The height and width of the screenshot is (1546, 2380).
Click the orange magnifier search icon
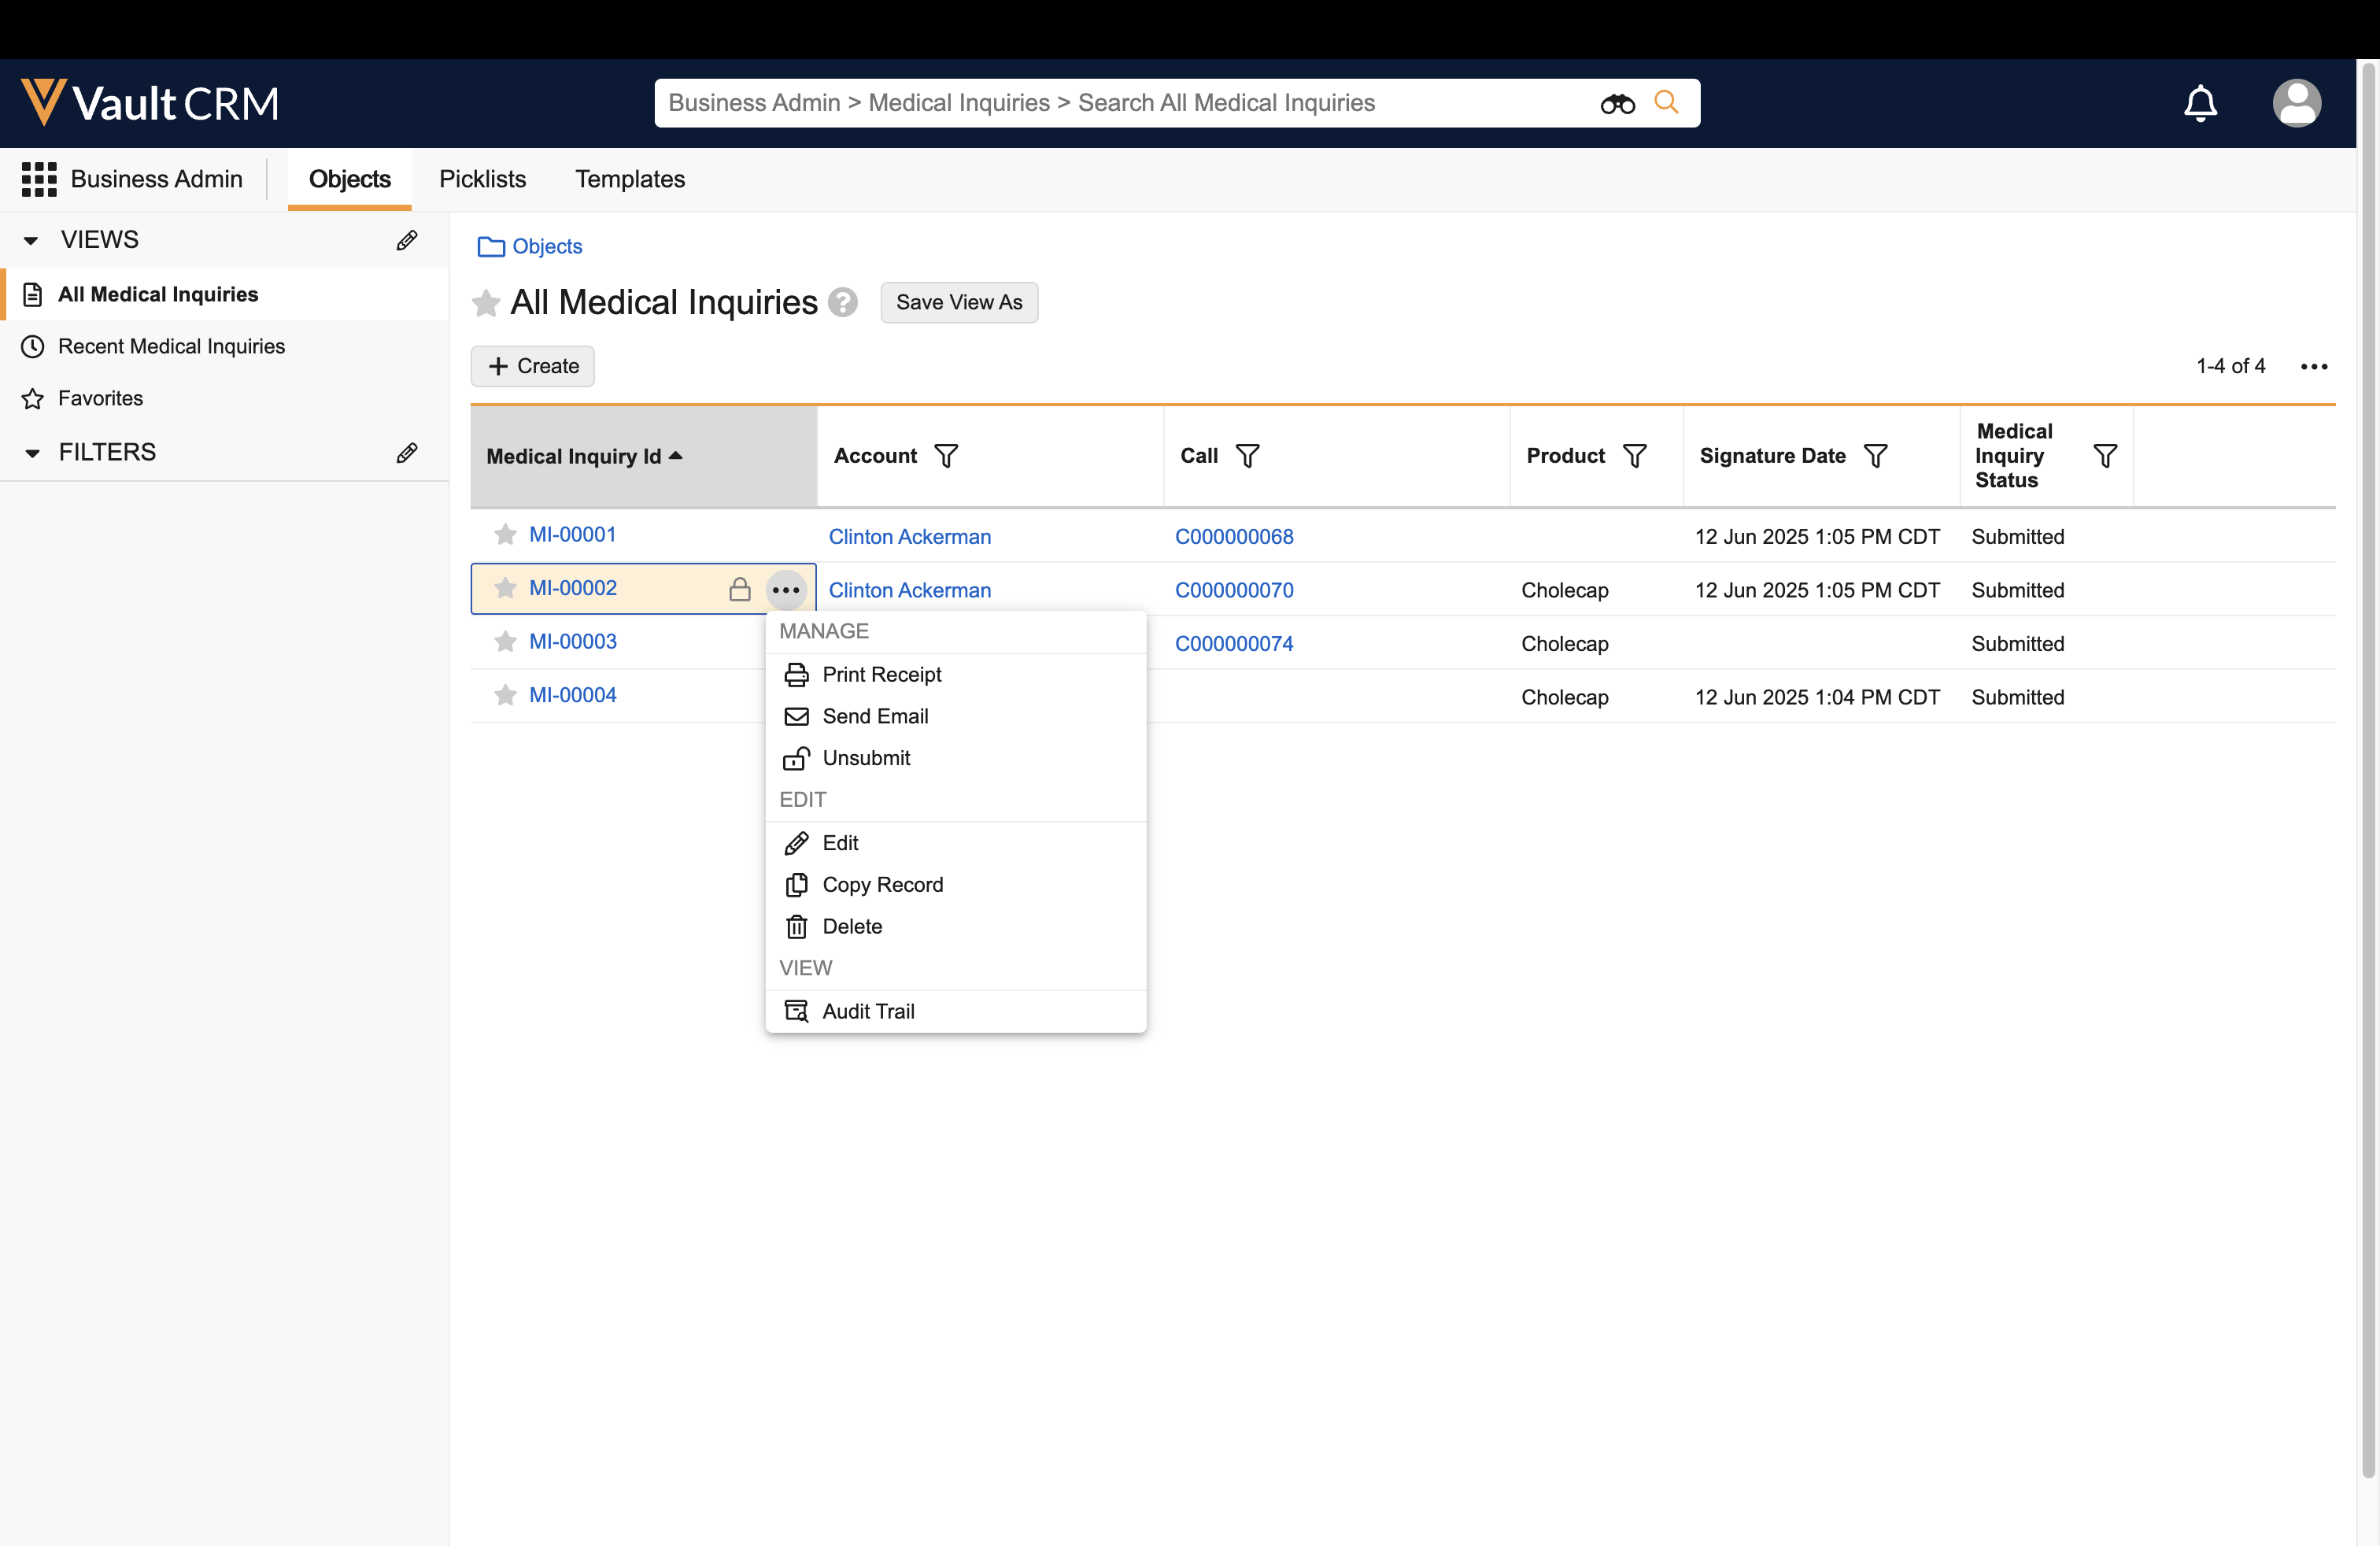pyautogui.click(x=1666, y=102)
